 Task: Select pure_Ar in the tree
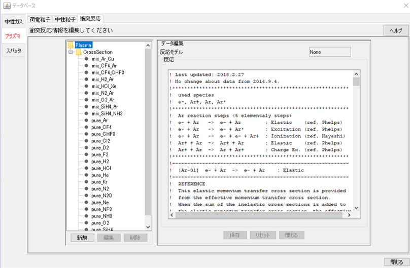coord(99,120)
